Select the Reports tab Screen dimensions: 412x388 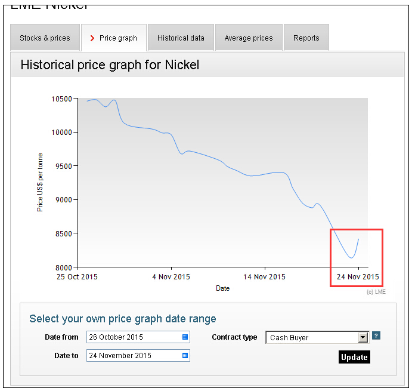(x=306, y=38)
